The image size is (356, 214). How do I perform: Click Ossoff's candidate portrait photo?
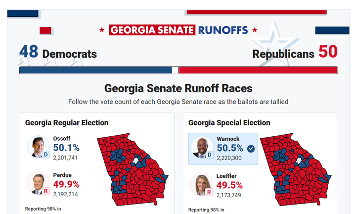point(38,146)
